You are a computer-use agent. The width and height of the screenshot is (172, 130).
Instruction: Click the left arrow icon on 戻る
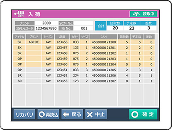(66, 115)
